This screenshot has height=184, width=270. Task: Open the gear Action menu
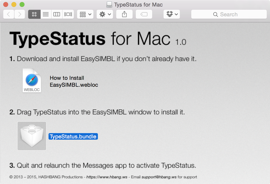click(105, 14)
